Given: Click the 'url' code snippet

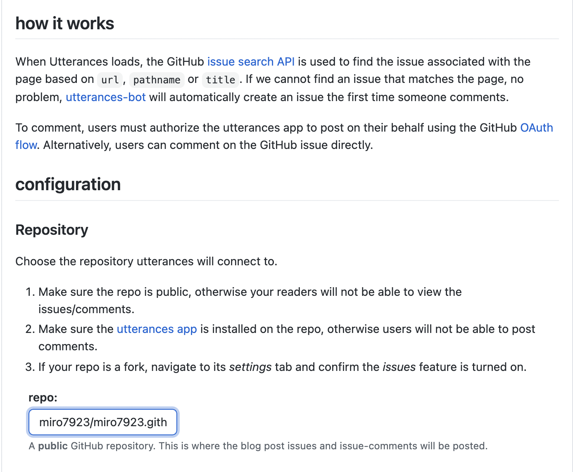Looking at the screenshot, I should tap(110, 80).
